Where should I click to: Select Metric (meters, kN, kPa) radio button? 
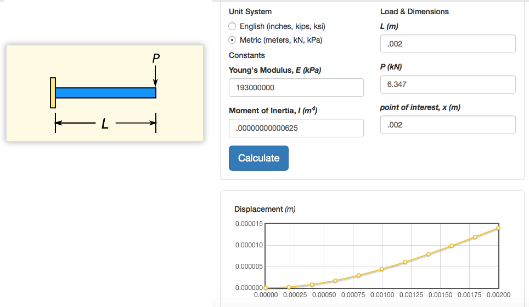[232, 40]
